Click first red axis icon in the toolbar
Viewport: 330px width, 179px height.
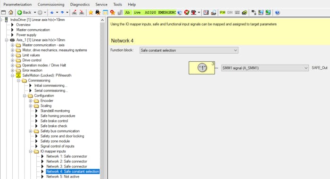pos(74,12)
